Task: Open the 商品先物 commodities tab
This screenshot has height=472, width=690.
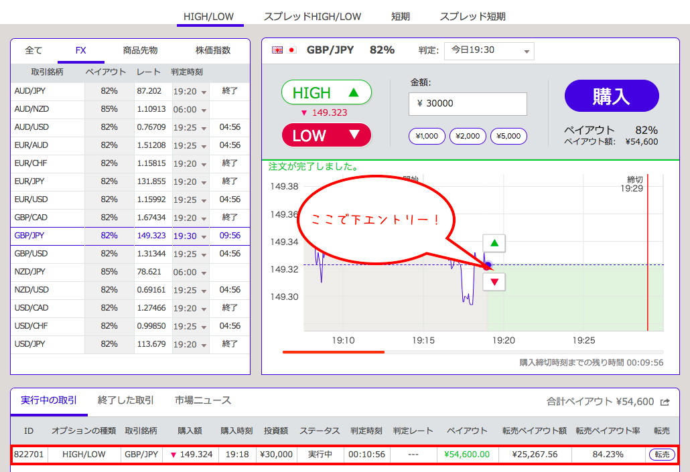Action: pos(140,50)
